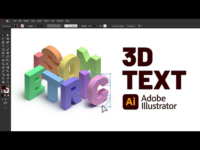Select the Perspective Grid tool
Viewport: 200px width, 150px height.
click(7, 64)
